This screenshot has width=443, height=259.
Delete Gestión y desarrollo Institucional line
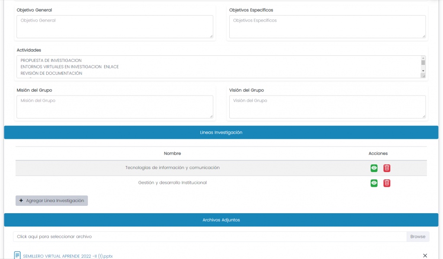[x=387, y=183]
